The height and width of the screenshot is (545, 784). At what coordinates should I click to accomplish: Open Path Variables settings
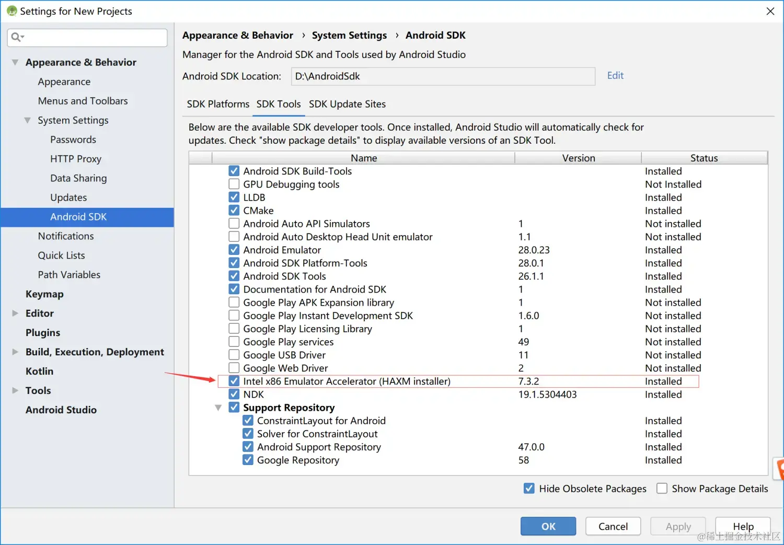click(x=69, y=275)
